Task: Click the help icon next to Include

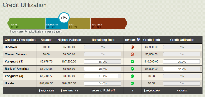Action: click(138, 39)
